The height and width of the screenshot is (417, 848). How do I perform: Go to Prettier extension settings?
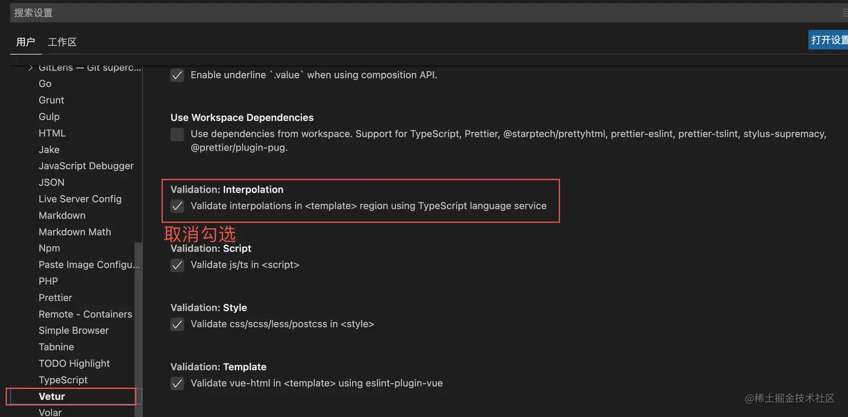56,298
